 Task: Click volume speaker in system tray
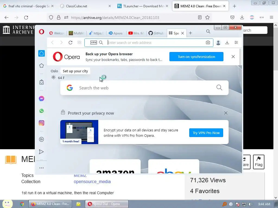click(250, 204)
